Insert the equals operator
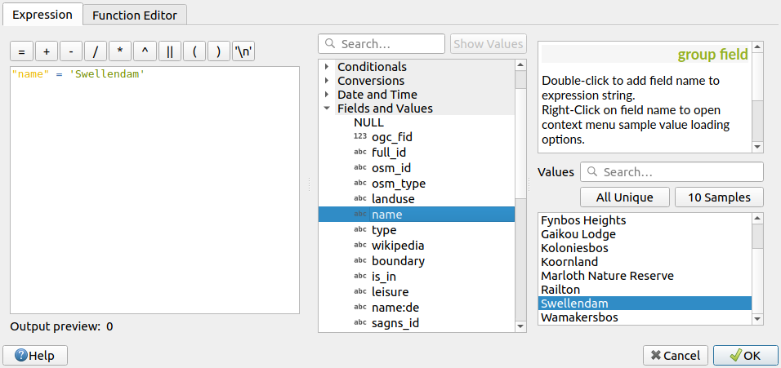This screenshot has width=781, height=368. point(21,51)
